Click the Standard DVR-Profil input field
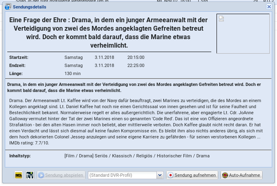This screenshot has width=277, height=186. [x=122, y=175]
